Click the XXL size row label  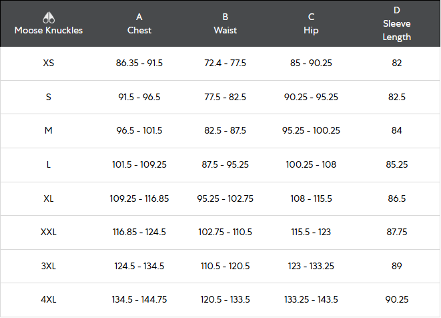tap(49, 232)
